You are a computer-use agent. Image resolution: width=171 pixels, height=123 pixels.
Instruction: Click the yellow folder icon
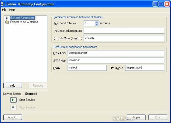[7, 22]
